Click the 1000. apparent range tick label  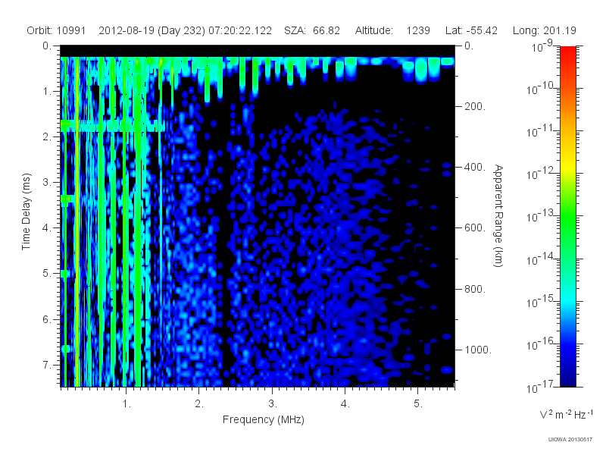tap(478, 350)
